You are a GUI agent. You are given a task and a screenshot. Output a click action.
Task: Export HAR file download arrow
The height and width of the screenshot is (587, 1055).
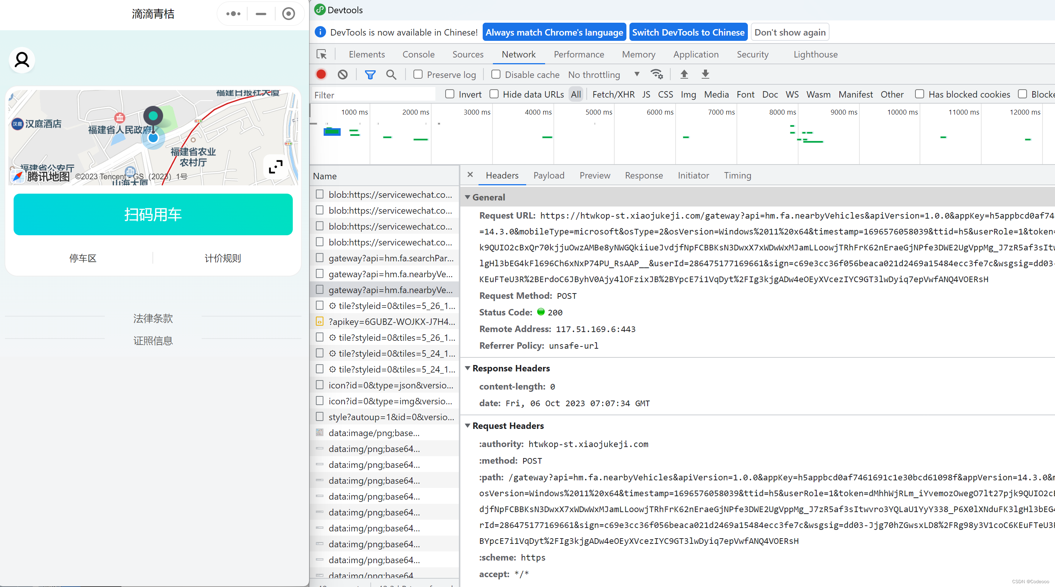[705, 74]
